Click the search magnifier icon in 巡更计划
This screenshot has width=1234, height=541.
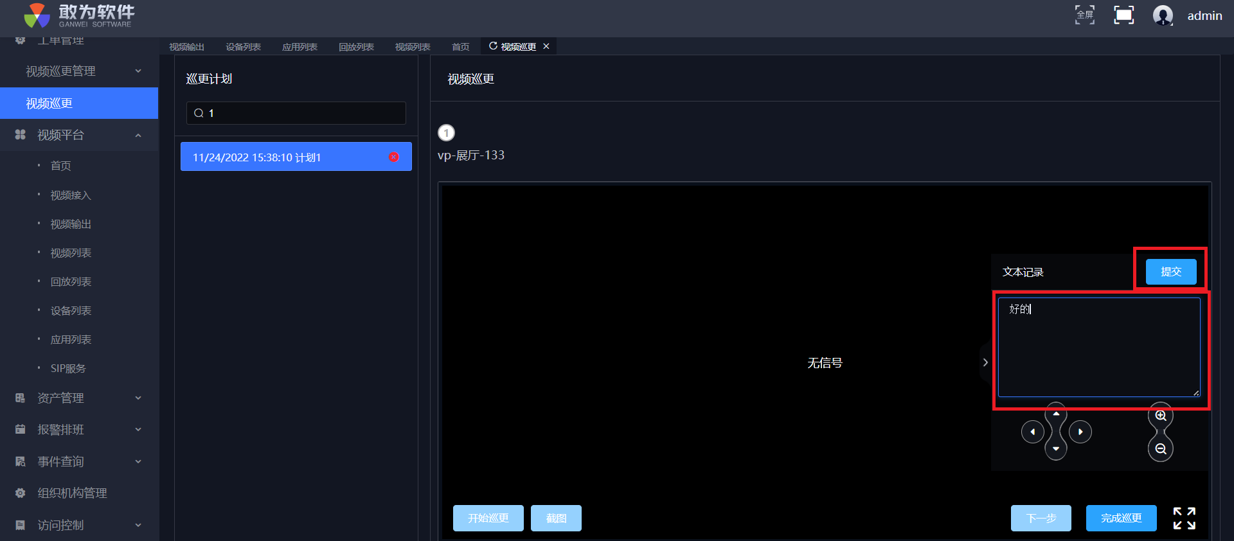pos(199,113)
